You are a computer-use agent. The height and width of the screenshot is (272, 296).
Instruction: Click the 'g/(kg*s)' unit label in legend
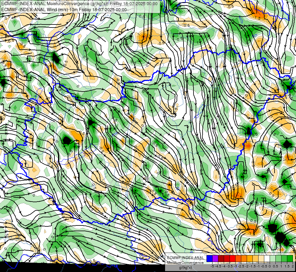[185, 268]
